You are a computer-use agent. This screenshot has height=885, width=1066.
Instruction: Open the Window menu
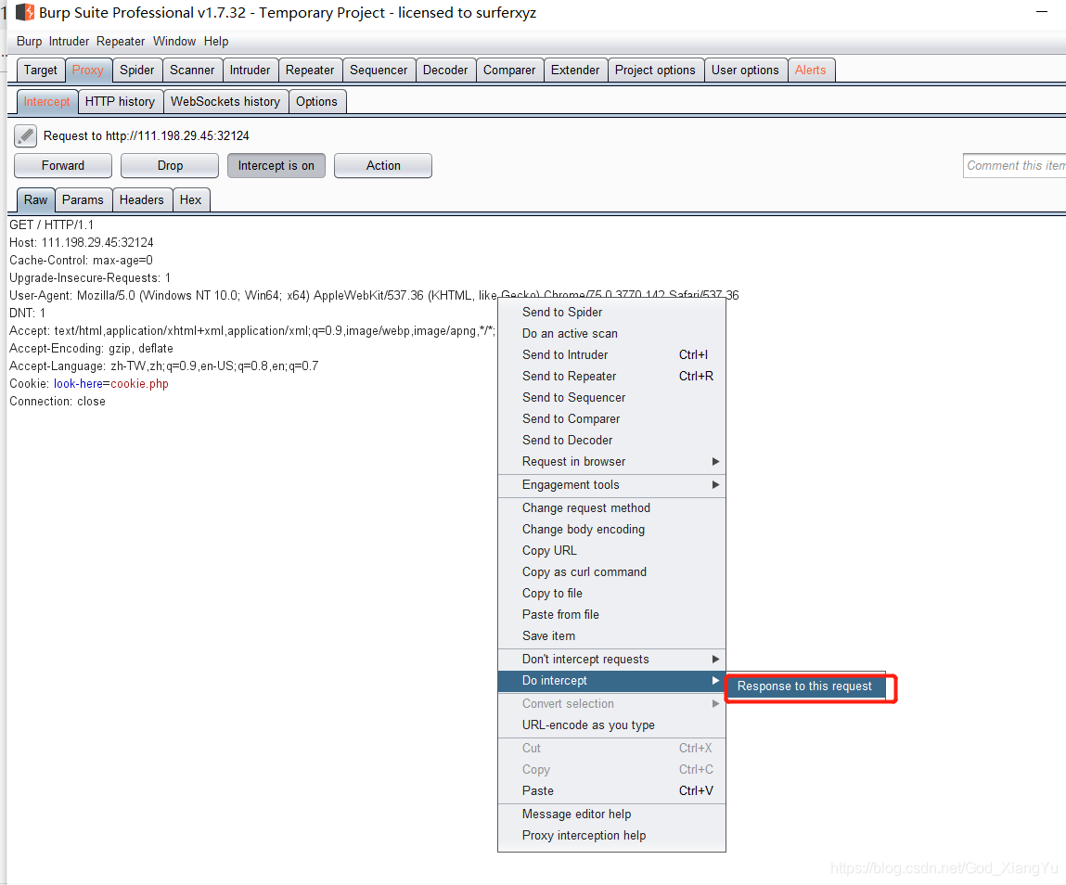click(174, 42)
